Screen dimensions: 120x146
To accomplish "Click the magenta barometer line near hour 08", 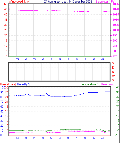I will point(42,10).
